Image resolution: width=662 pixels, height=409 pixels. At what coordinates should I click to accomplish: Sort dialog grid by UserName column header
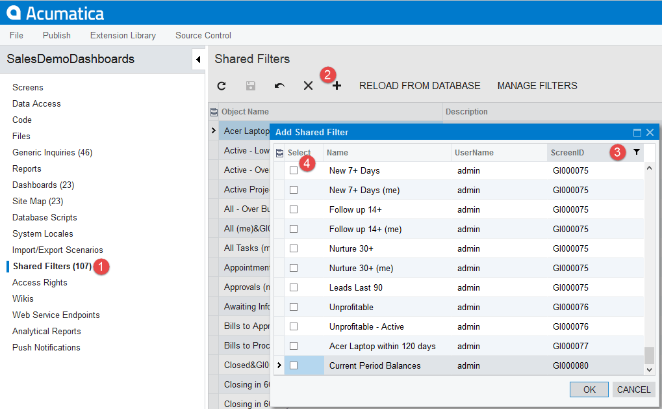(500, 153)
